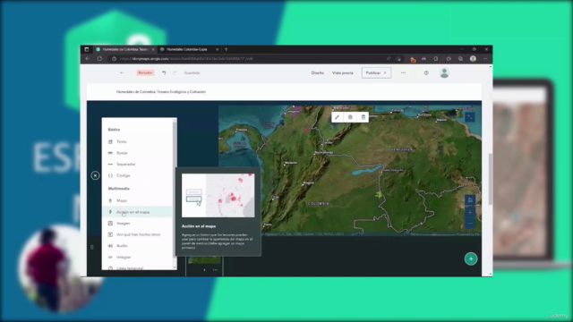Open the slide thumbnail three-dots menu
Image resolution: width=573 pixels, height=322 pixels.
(x=215, y=270)
